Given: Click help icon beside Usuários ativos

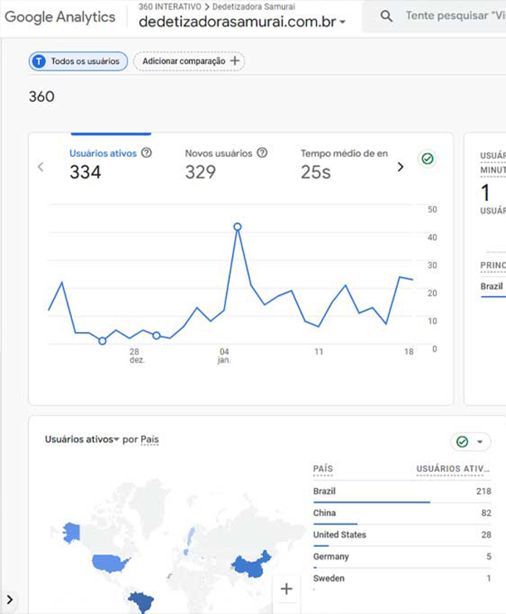Looking at the screenshot, I should coord(147,153).
